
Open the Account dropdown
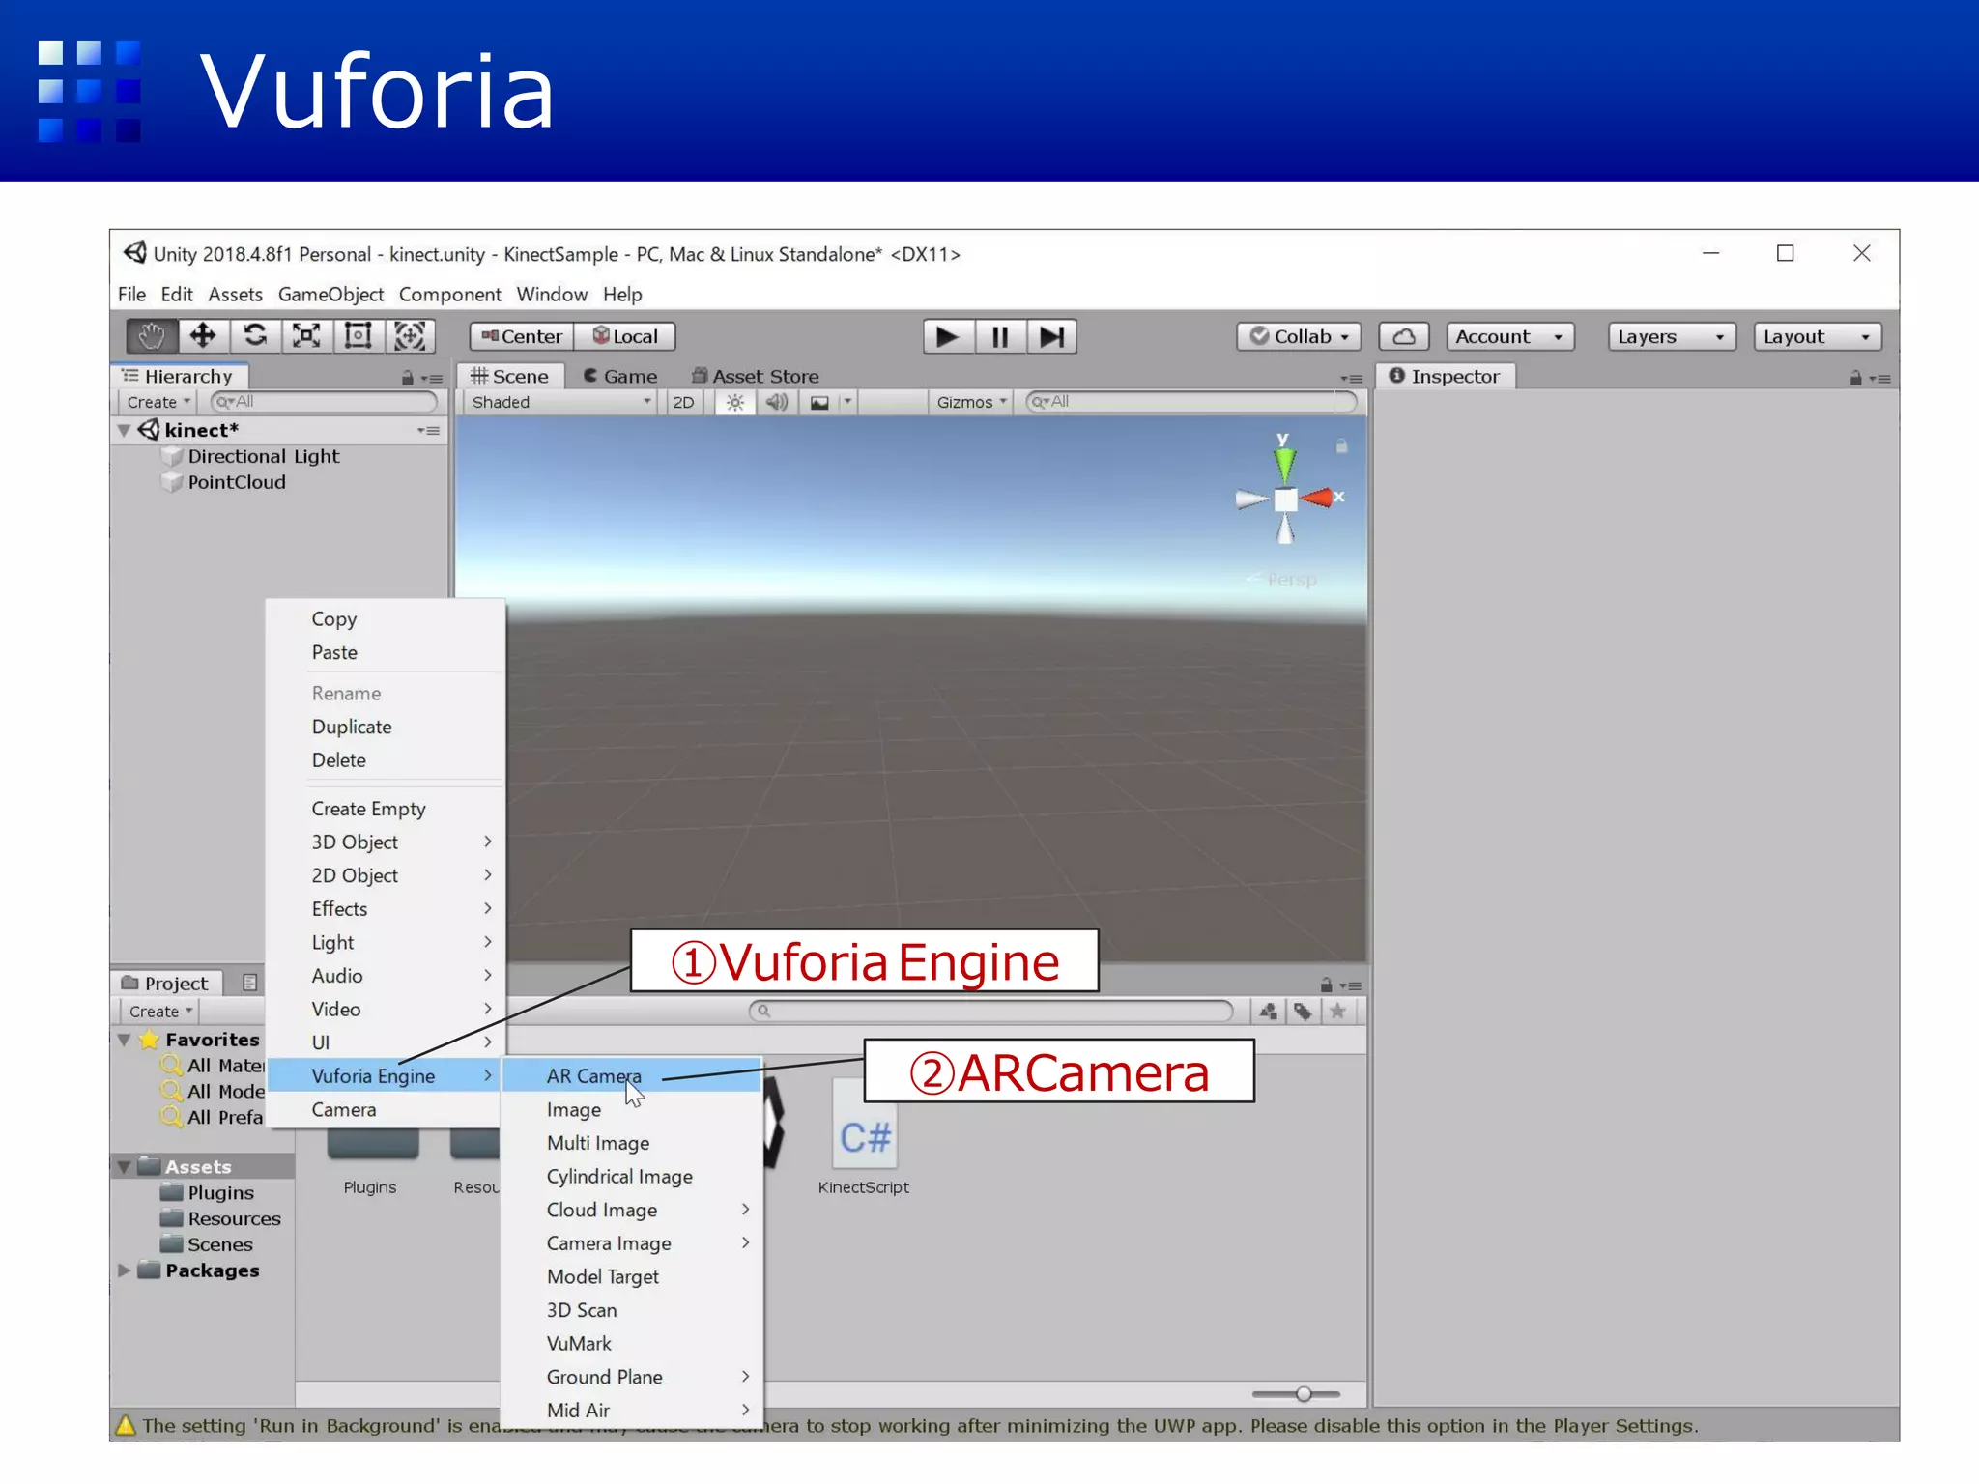(x=1510, y=336)
